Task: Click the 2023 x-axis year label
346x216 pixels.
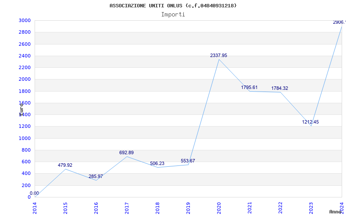Action: tap(311, 208)
